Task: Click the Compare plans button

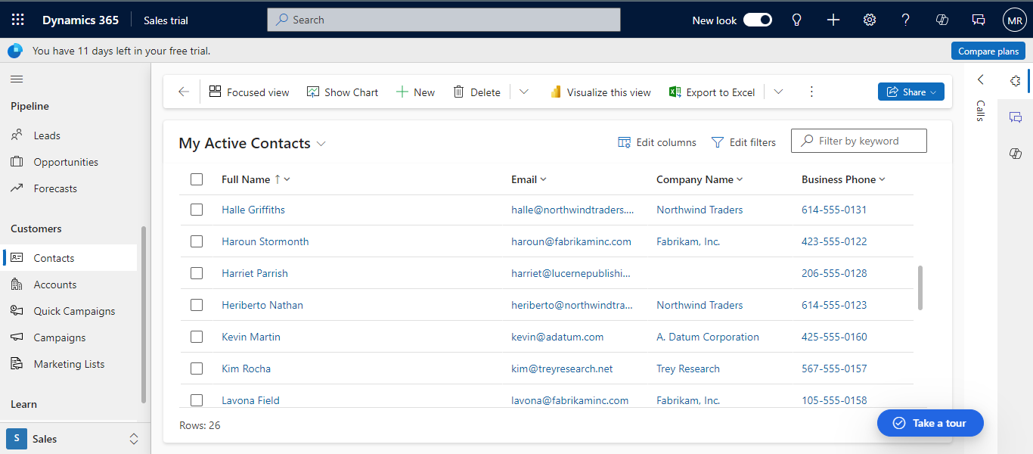Action: click(988, 51)
